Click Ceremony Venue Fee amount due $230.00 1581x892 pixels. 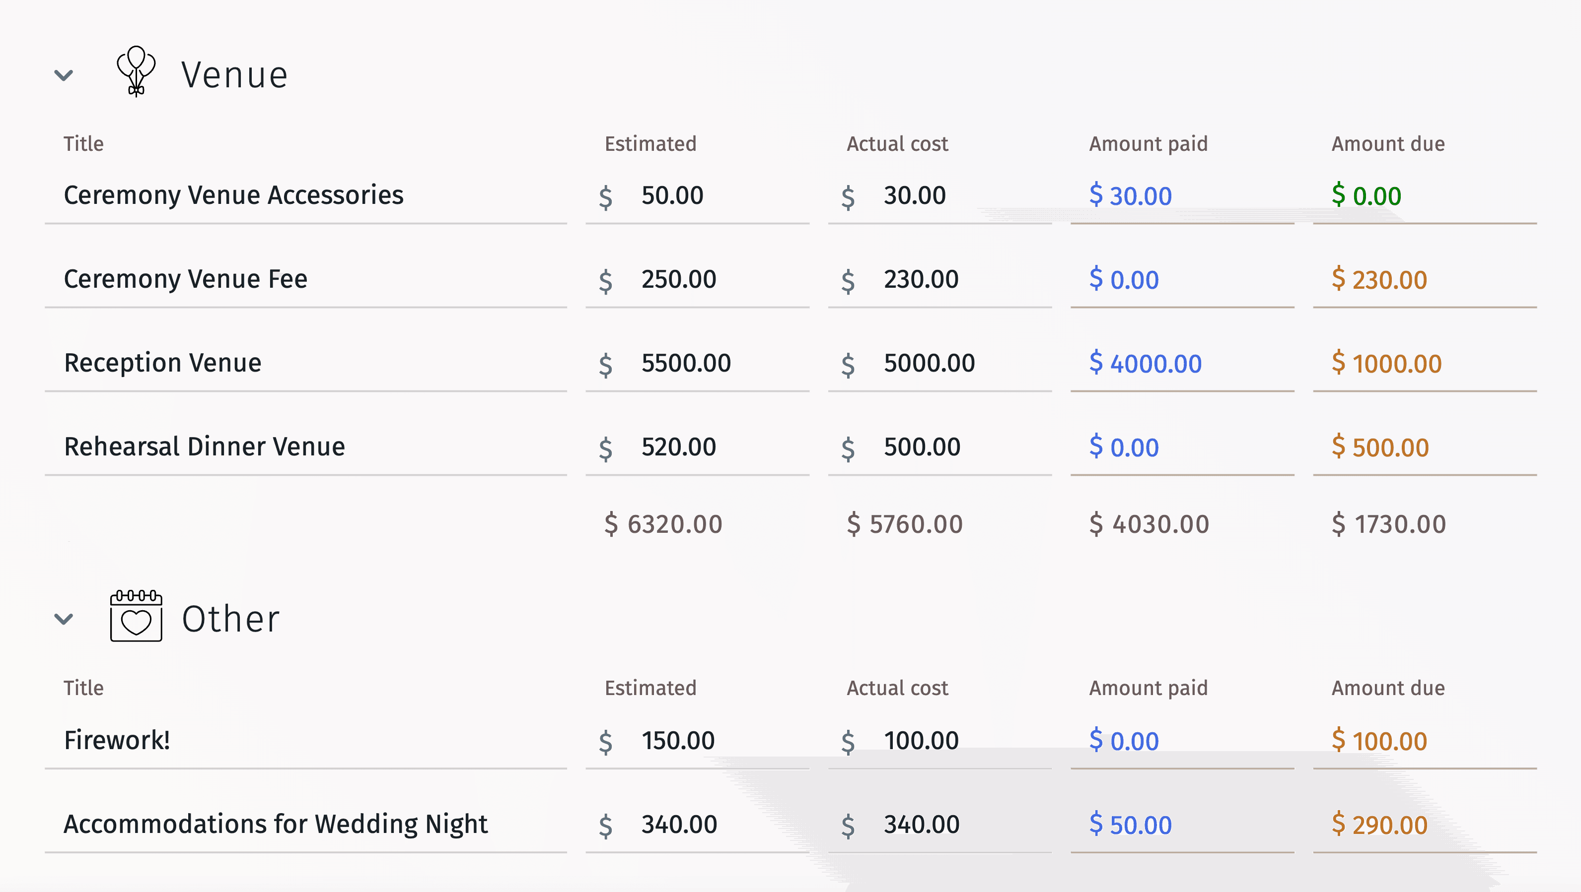(1379, 279)
